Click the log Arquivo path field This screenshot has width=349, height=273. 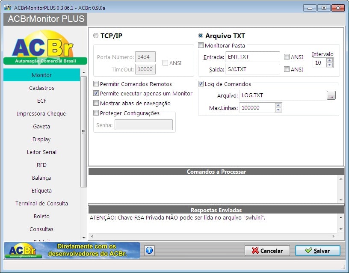coord(283,95)
